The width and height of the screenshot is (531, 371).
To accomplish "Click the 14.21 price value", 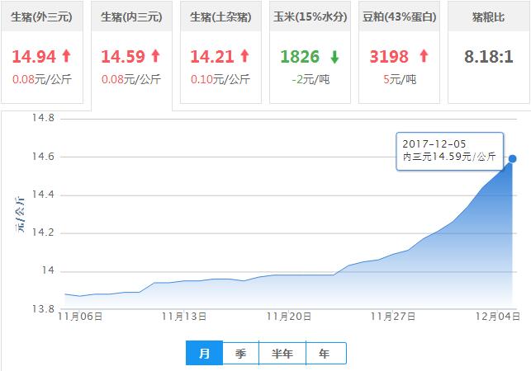I will pos(212,57).
